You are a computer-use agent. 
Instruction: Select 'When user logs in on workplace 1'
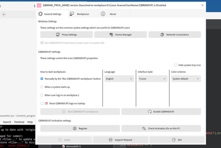click(x=42, y=95)
